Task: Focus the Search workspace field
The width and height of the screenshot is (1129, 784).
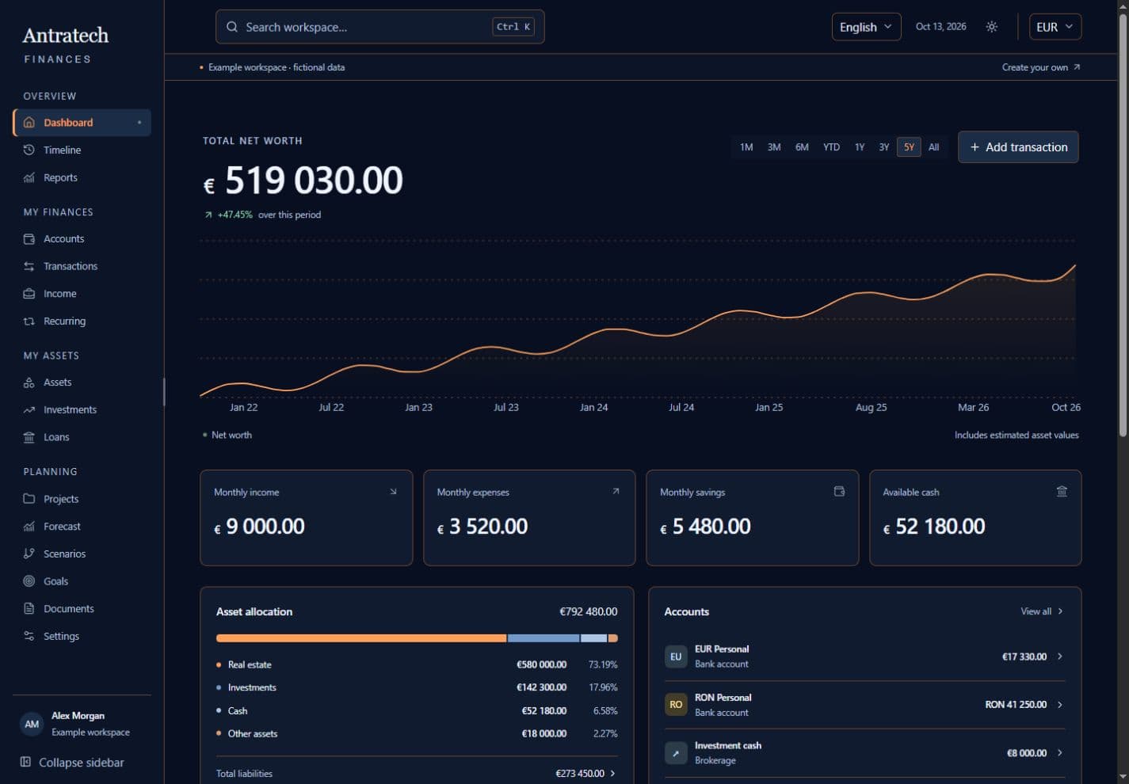Action: tap(380, 27)
